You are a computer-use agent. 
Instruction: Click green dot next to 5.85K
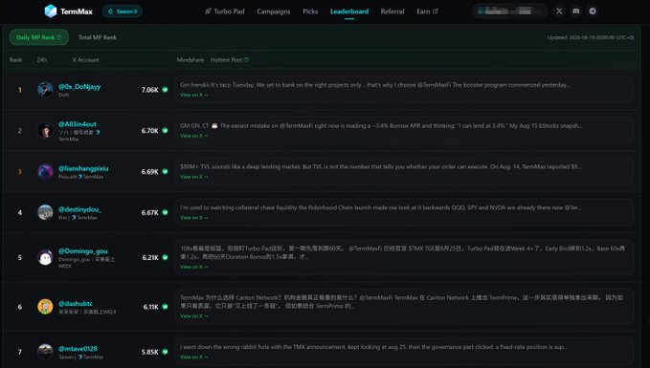[165, 352]
